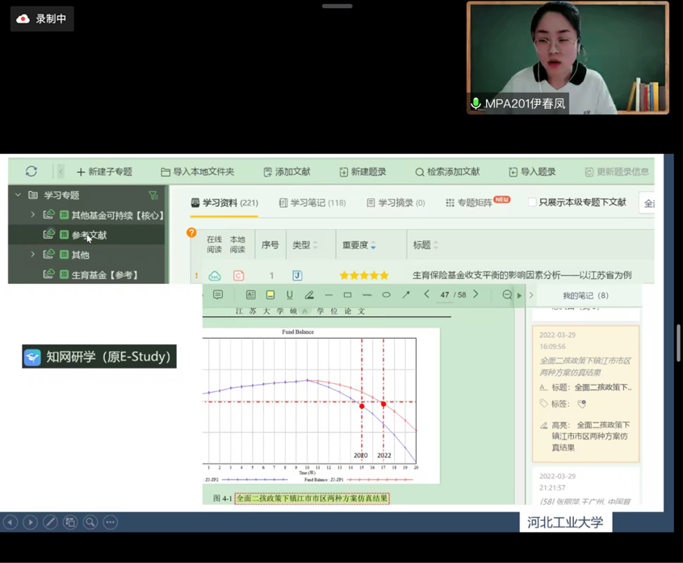683x563 pixels.
Task: Select the arrow drawing tool
Action: click(406, 295)
